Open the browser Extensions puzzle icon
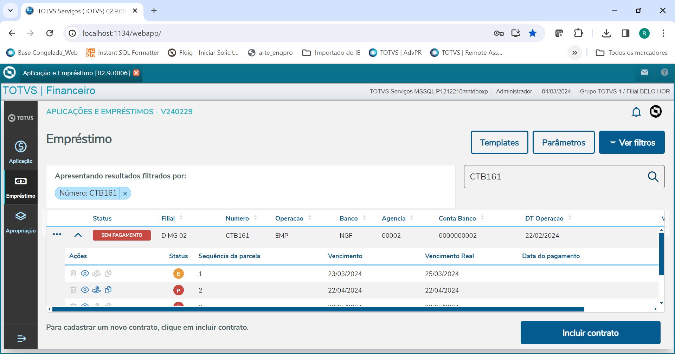The image size is (675, 354). (578, 33)
